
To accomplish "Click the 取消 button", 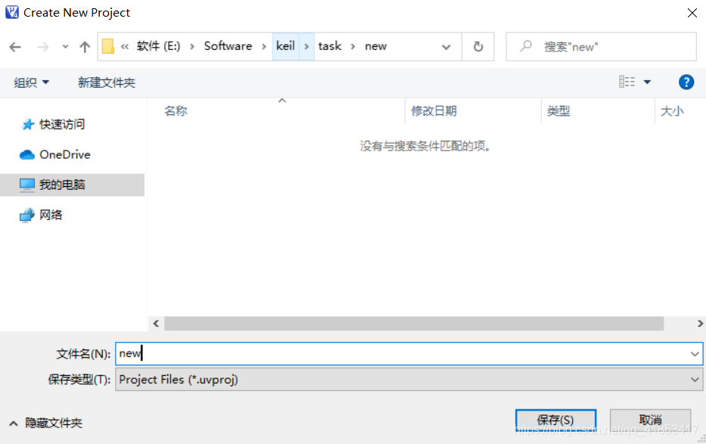I will pos(650,420).
